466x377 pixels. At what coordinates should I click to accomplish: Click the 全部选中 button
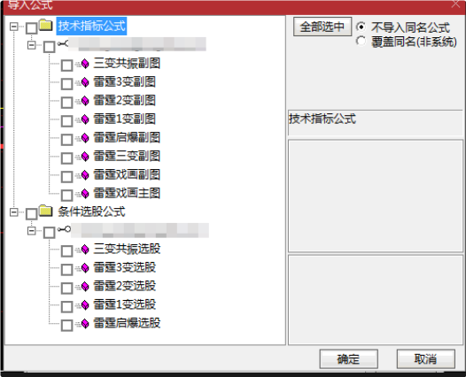(x=322, y=27)
